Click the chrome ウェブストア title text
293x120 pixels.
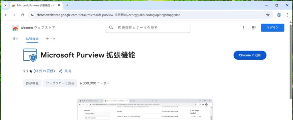(38, 28)
